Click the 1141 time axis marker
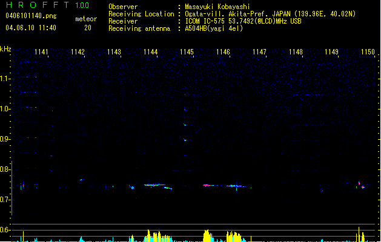 coord(41,52)
